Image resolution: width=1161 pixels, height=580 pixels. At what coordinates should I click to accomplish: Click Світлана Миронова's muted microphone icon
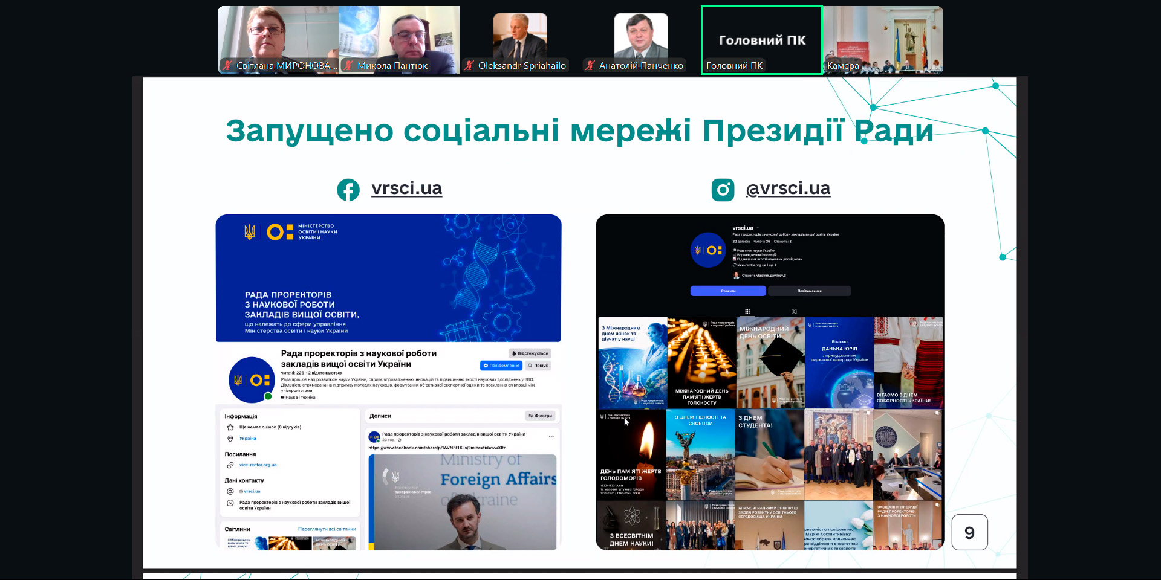pyautogui.click(x=227, y=66)
